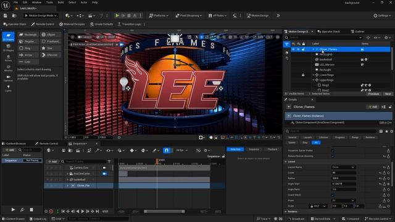The height and width of the screenshot is (222, 395).
Task: Toggle the Camera Cuts track camera button
Action: (x=104, y=168)
